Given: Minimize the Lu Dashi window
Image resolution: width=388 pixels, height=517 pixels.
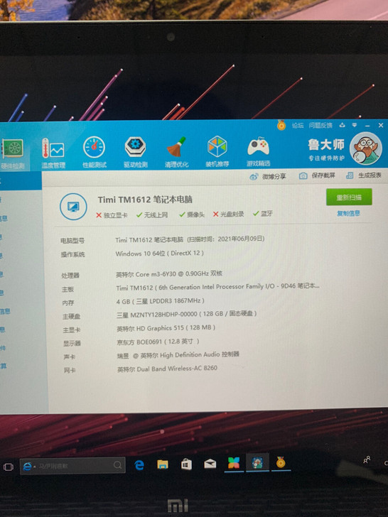Looking at the screenshot, I should pos(367,126).
